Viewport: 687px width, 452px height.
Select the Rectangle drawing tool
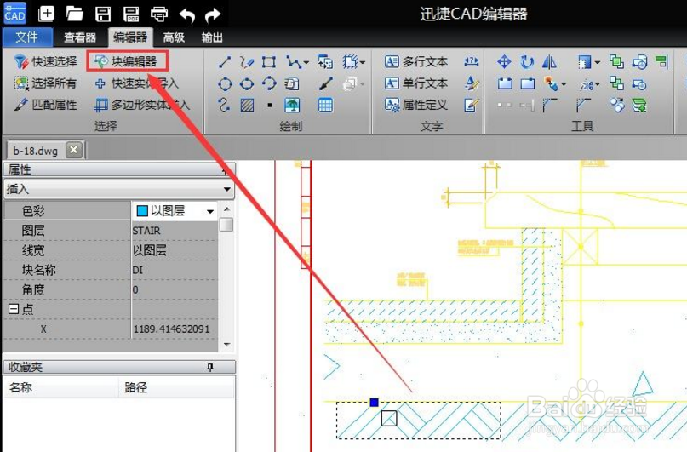point(268,62)
